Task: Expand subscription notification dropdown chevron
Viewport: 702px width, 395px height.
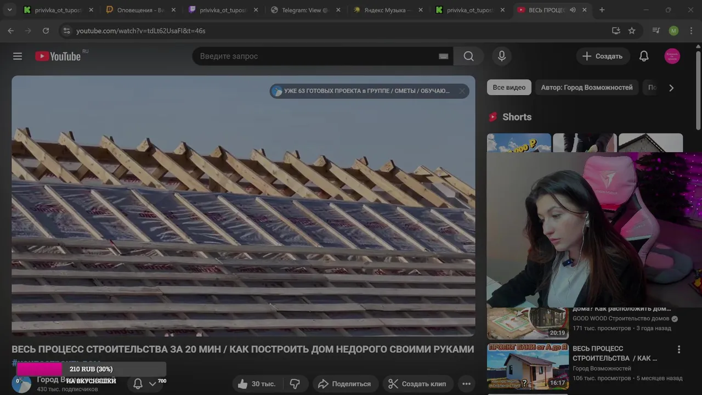Action: (x=152, y=384)
